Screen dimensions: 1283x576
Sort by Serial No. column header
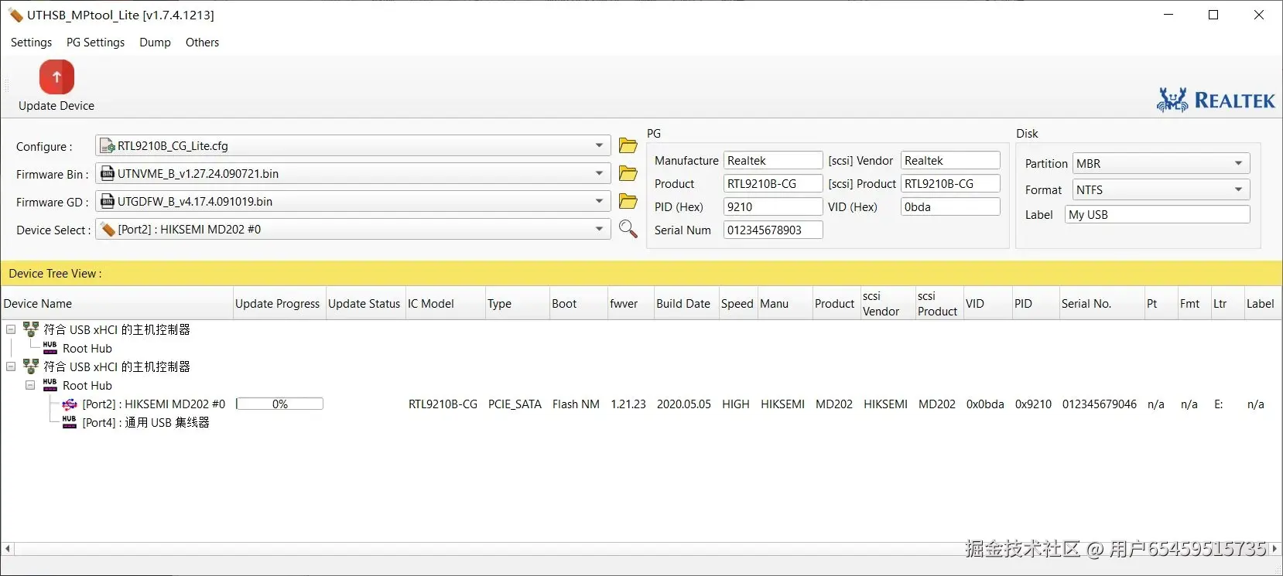tap(1101, 304)
